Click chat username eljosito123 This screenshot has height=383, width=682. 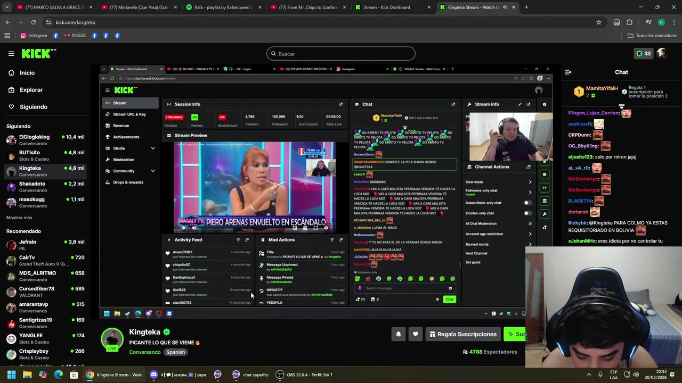[580, 157]
